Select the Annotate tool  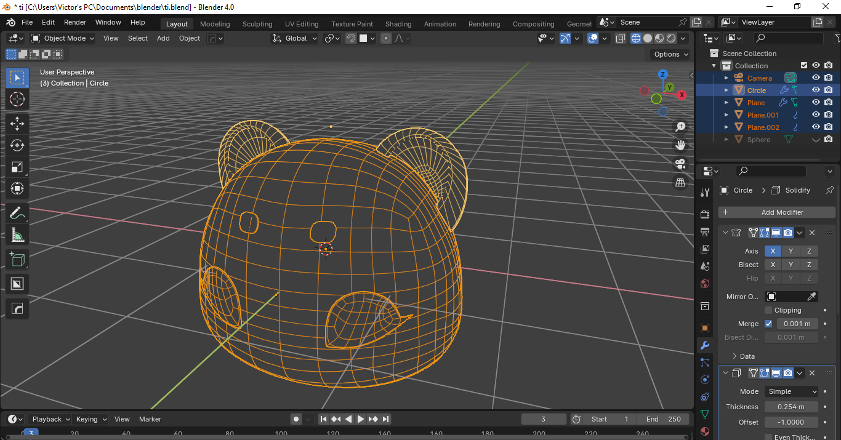tap(17, 214)
